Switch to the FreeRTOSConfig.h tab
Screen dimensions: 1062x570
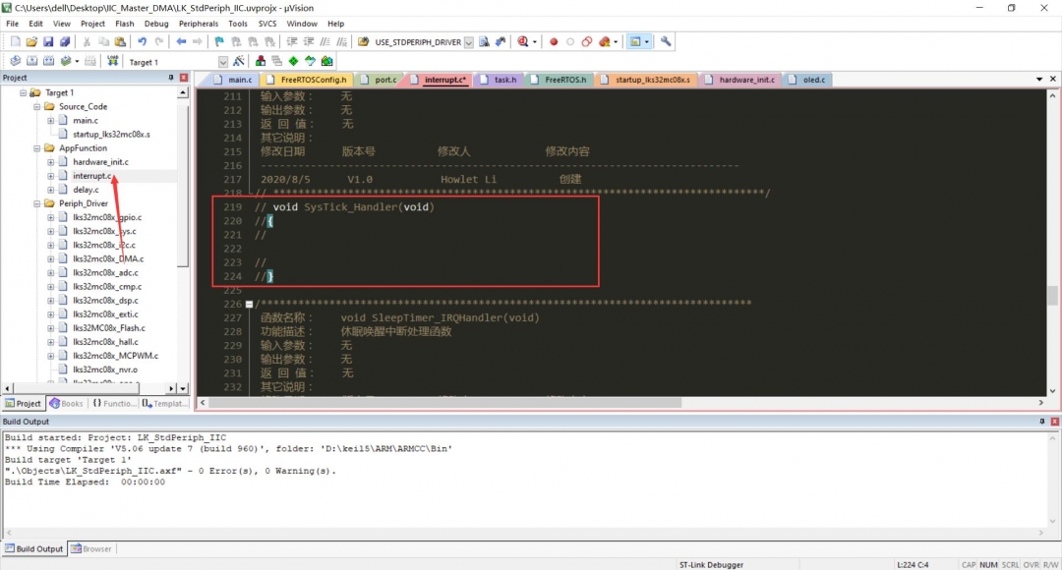(306, 80)
